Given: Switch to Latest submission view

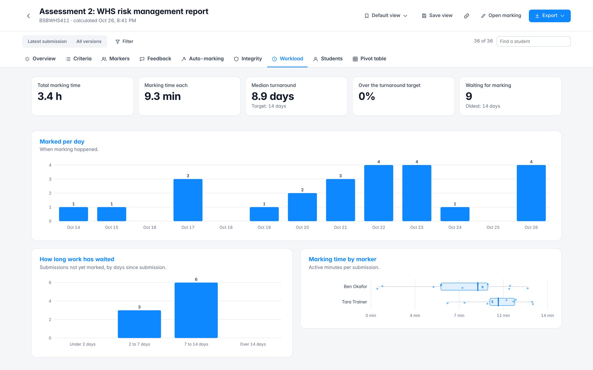Looking at the screenshot, I should click(47, 41).
